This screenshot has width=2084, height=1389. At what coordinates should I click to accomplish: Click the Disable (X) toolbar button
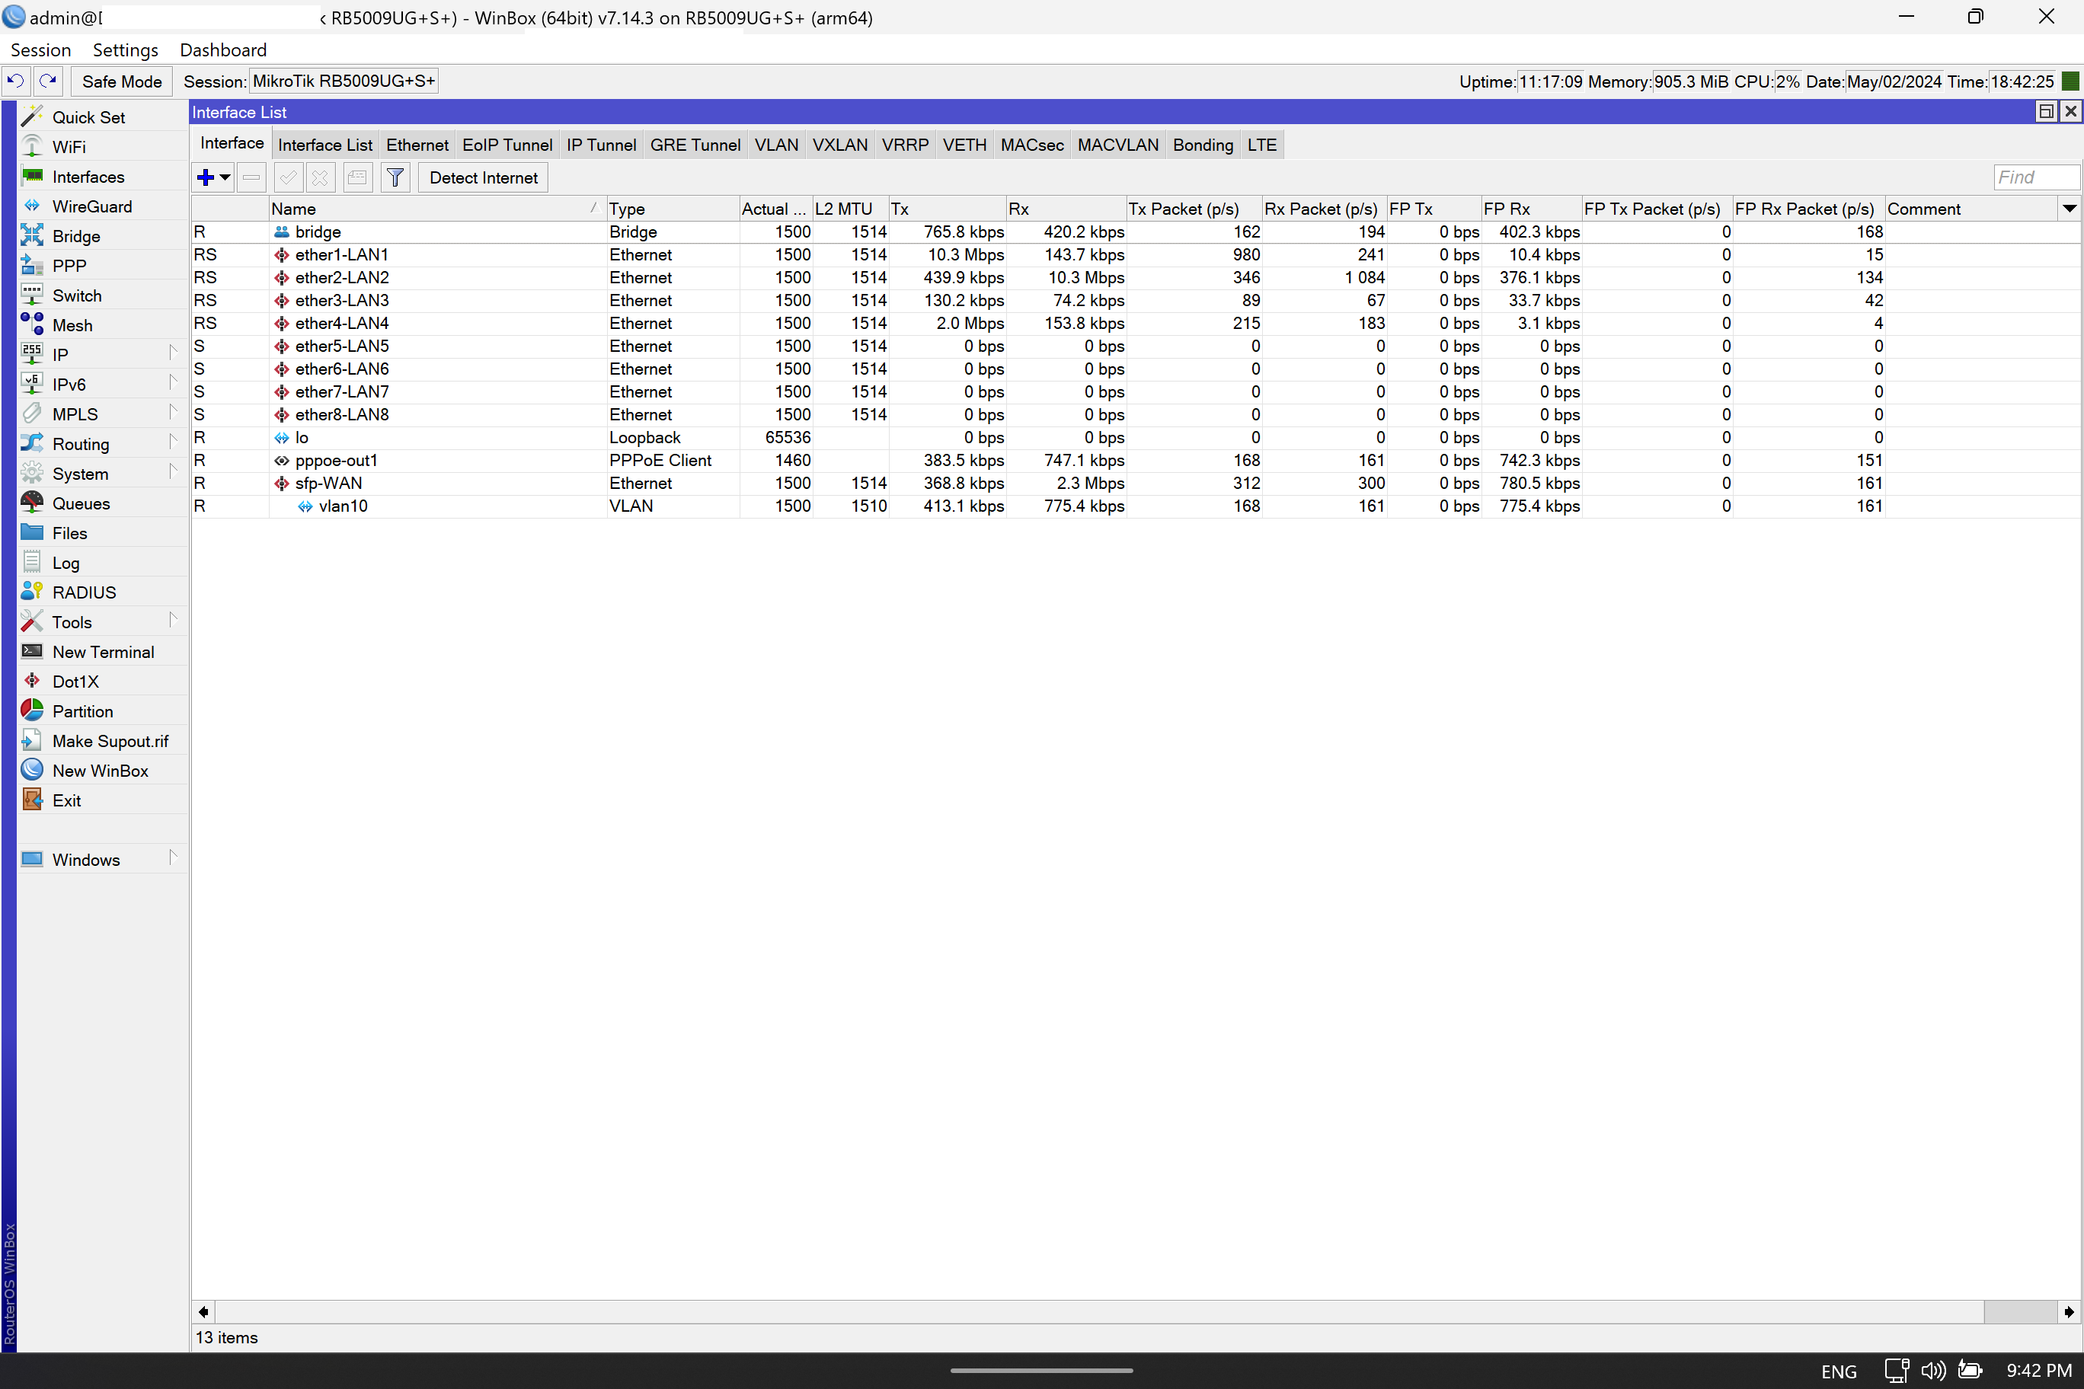[320, 178]
